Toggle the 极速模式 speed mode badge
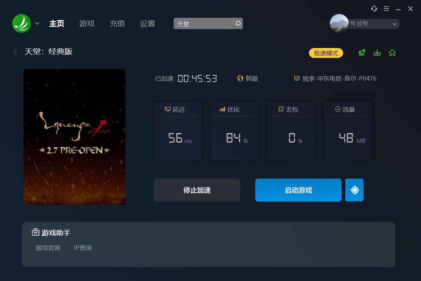 pyautogui.click(x=326, y=53)
